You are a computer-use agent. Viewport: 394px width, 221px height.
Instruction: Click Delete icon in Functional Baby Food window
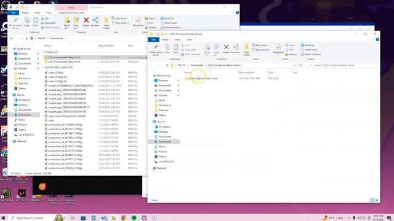pos(226,48)
